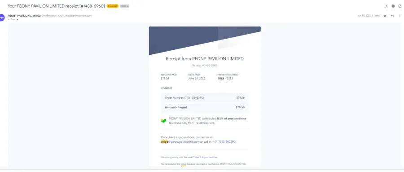Viewport: 404px width, 172px height.
Task: Click the VISA payment method logo
Action: point(221,79)
